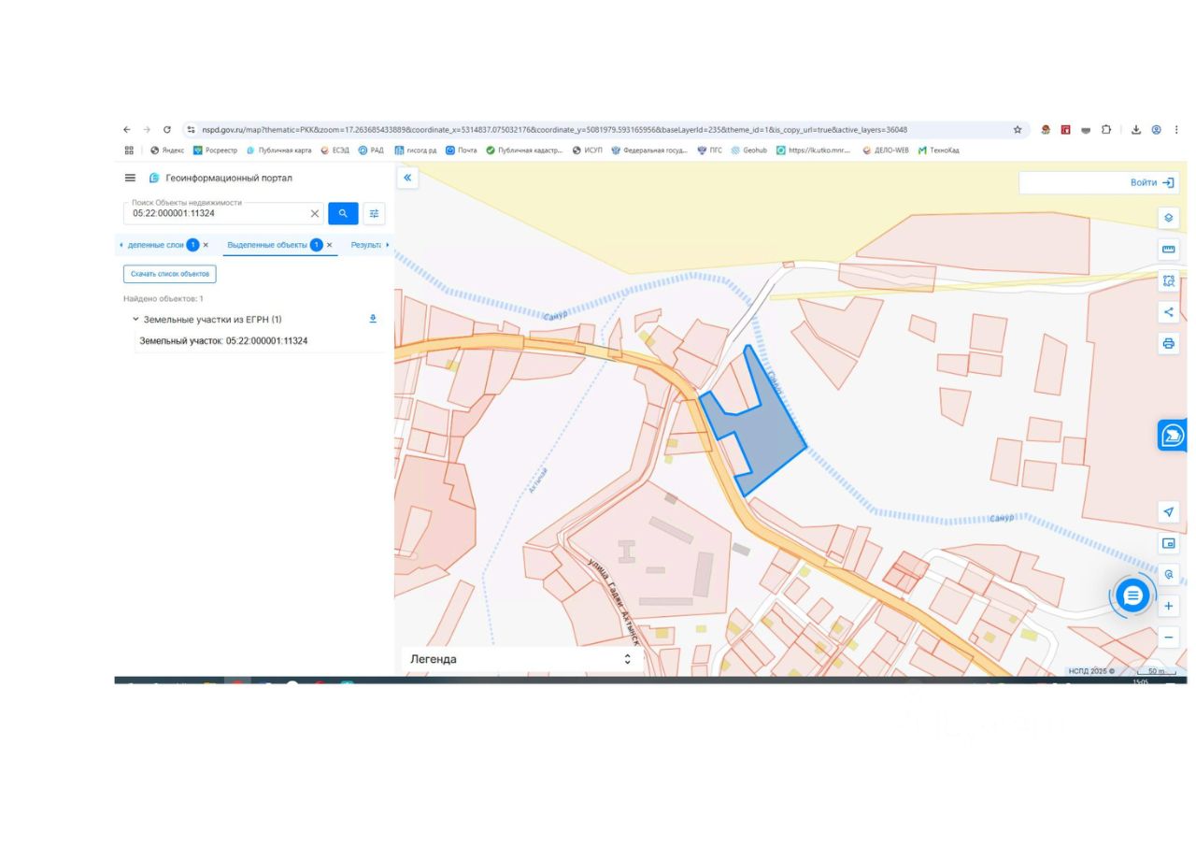Close the деленные слои tab

click(x=206, y=245)
